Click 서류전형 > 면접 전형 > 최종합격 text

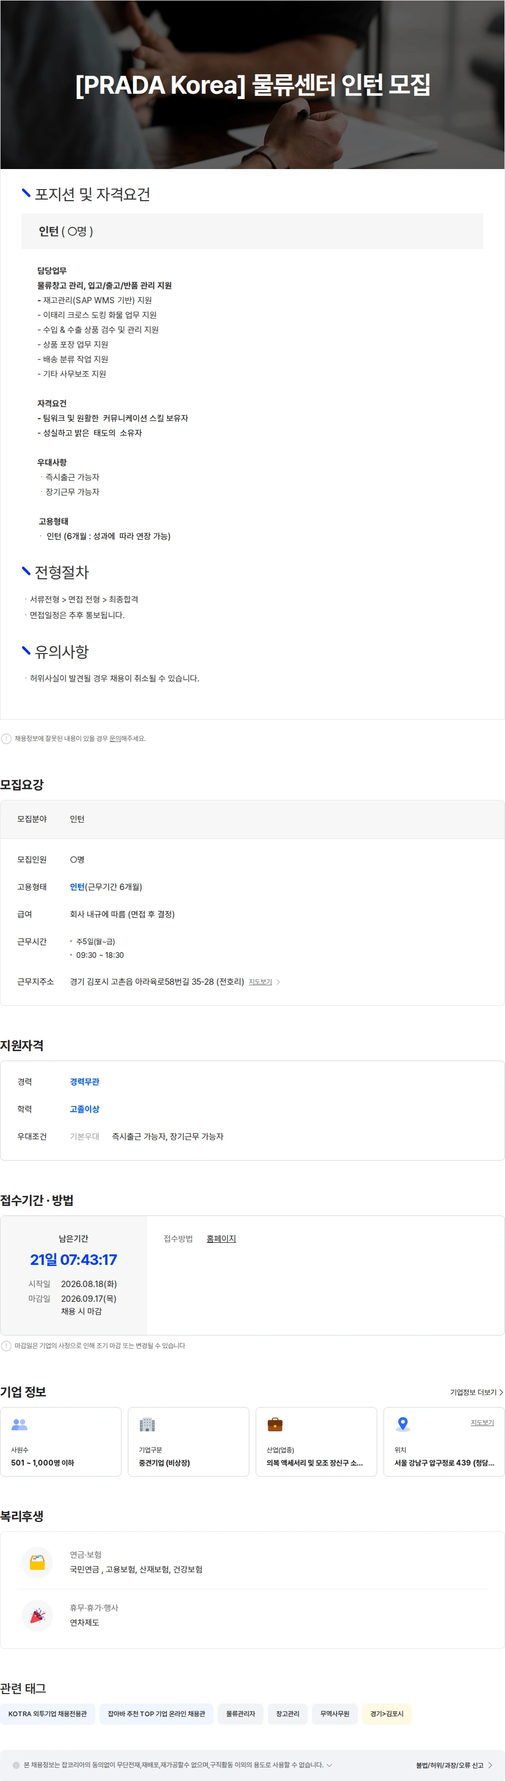84,599
